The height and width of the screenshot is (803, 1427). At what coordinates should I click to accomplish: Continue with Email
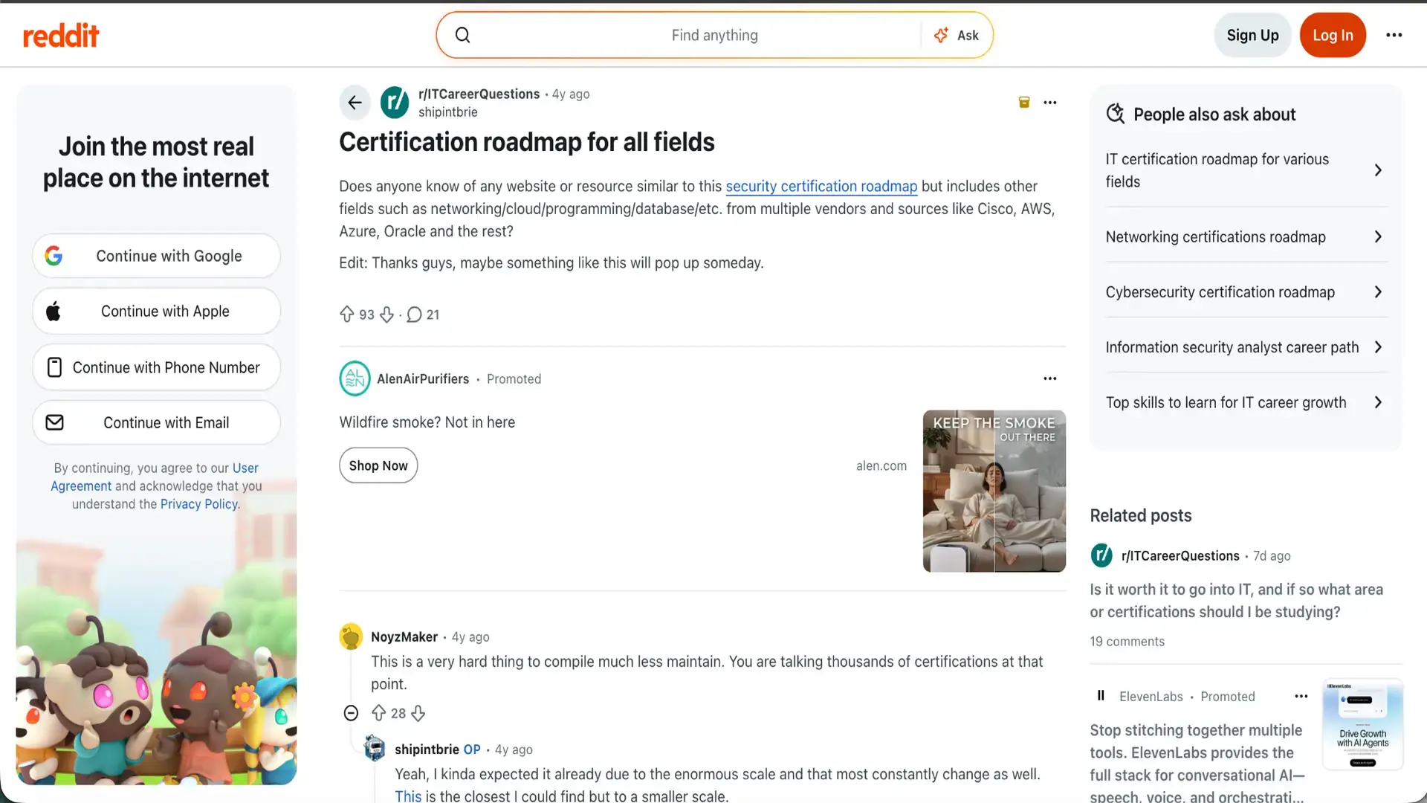(156, 422)
